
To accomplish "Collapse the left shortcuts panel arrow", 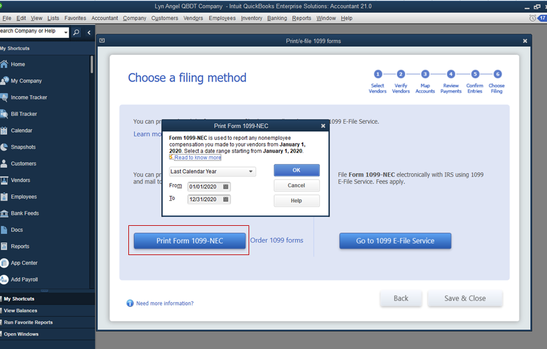I will point(89,32).
